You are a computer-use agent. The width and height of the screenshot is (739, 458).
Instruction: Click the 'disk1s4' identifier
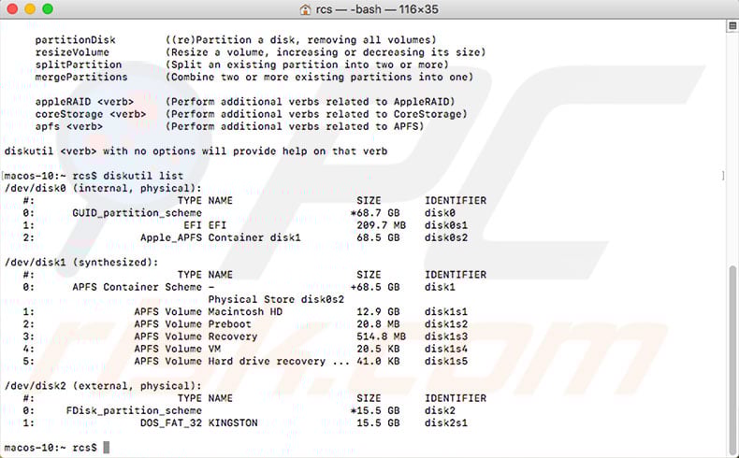pos(446,349)
